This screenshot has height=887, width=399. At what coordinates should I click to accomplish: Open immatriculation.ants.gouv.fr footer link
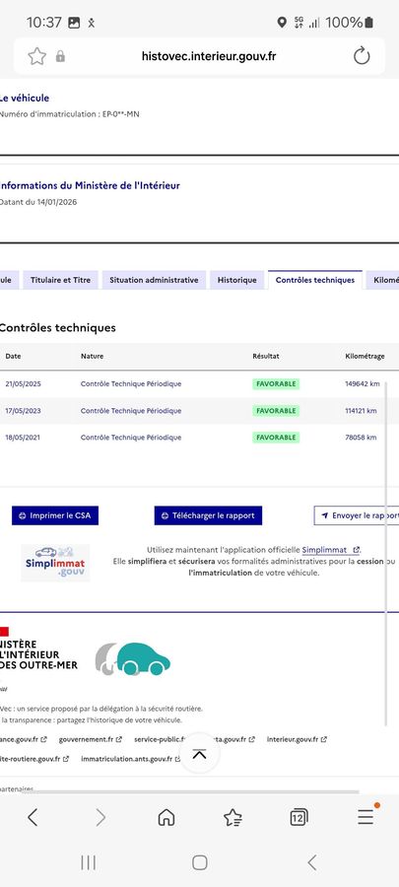point(131,759)
